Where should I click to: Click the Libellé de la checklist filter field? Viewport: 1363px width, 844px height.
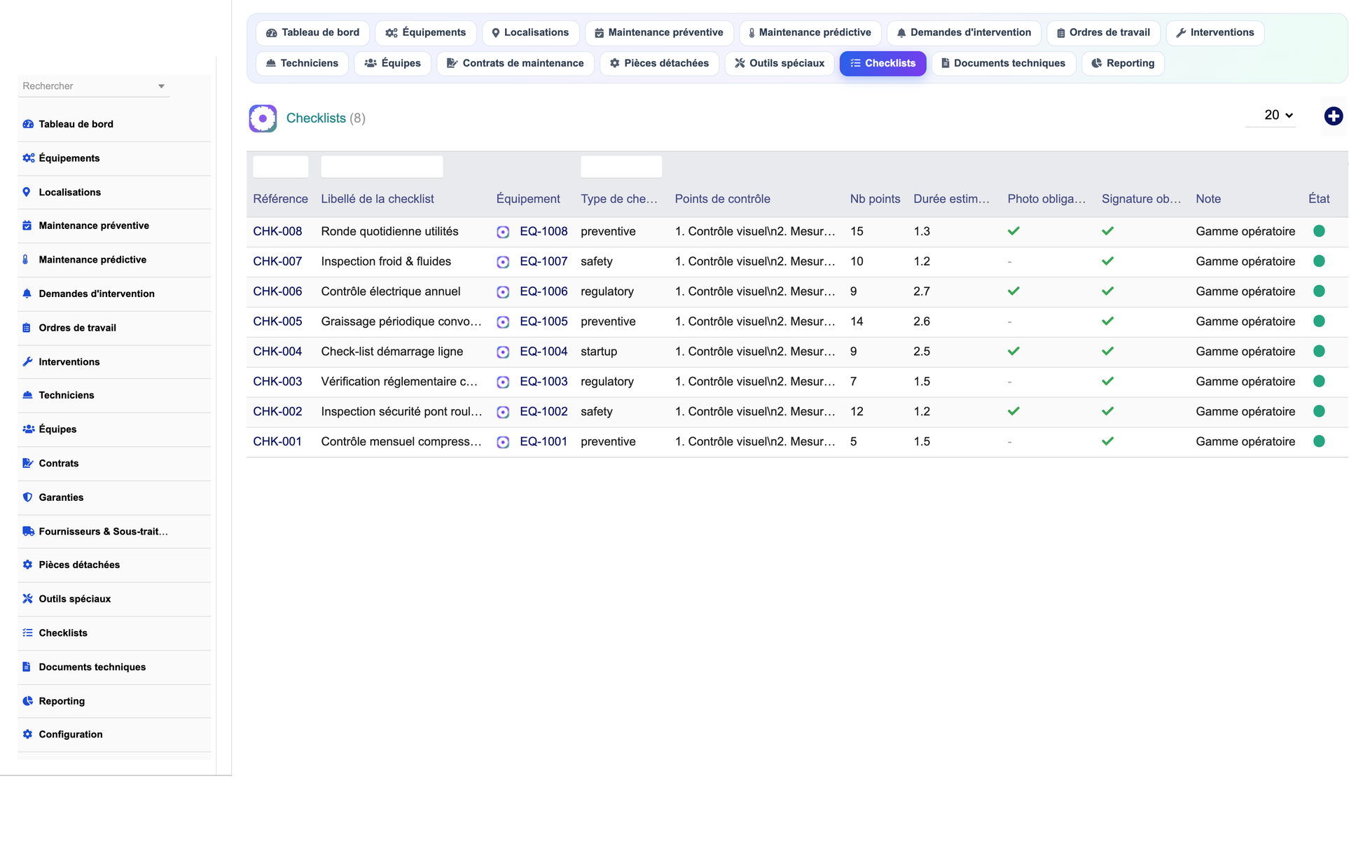(382, 167)
